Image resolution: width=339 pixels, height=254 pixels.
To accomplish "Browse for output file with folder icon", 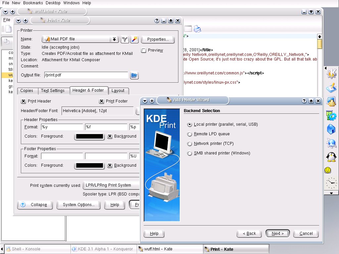I will coord(134,75).
